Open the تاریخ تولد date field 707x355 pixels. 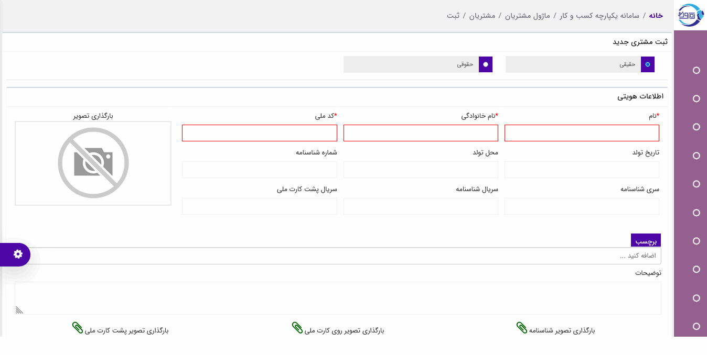click(581, 169)
